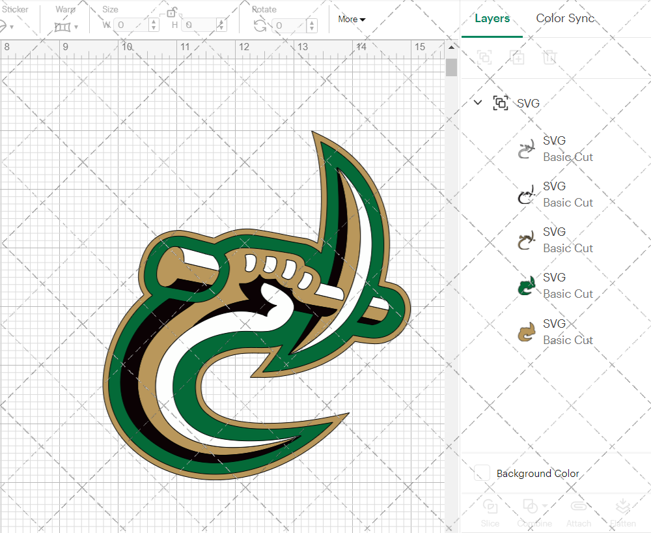Click the group selection icon above the layers
Screen dimensions: 651x533
[484, 58]
